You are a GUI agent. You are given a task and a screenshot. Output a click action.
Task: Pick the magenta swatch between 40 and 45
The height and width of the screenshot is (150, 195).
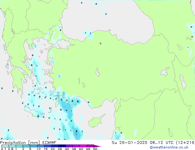coord(83,146)
